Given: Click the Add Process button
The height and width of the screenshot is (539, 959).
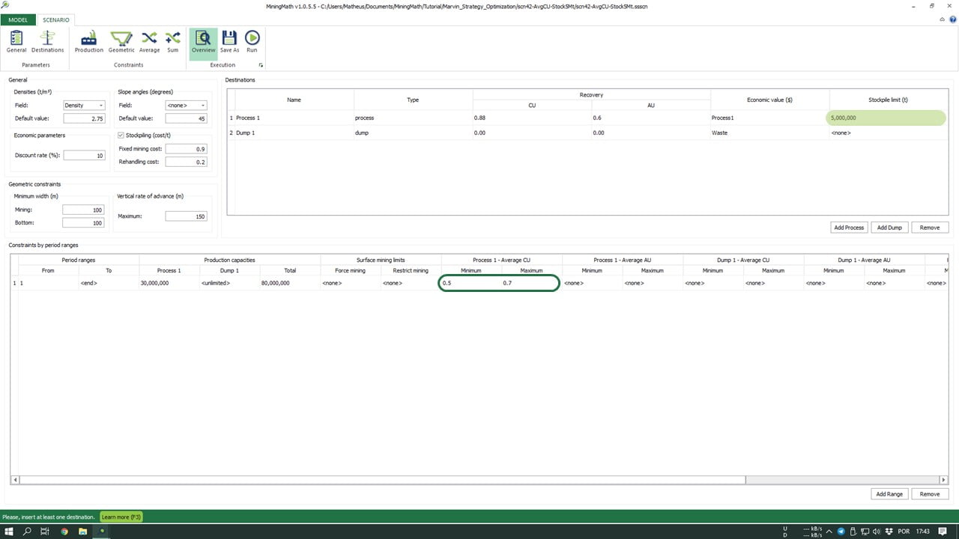Looking at the screenshot, I should [848, 227].
